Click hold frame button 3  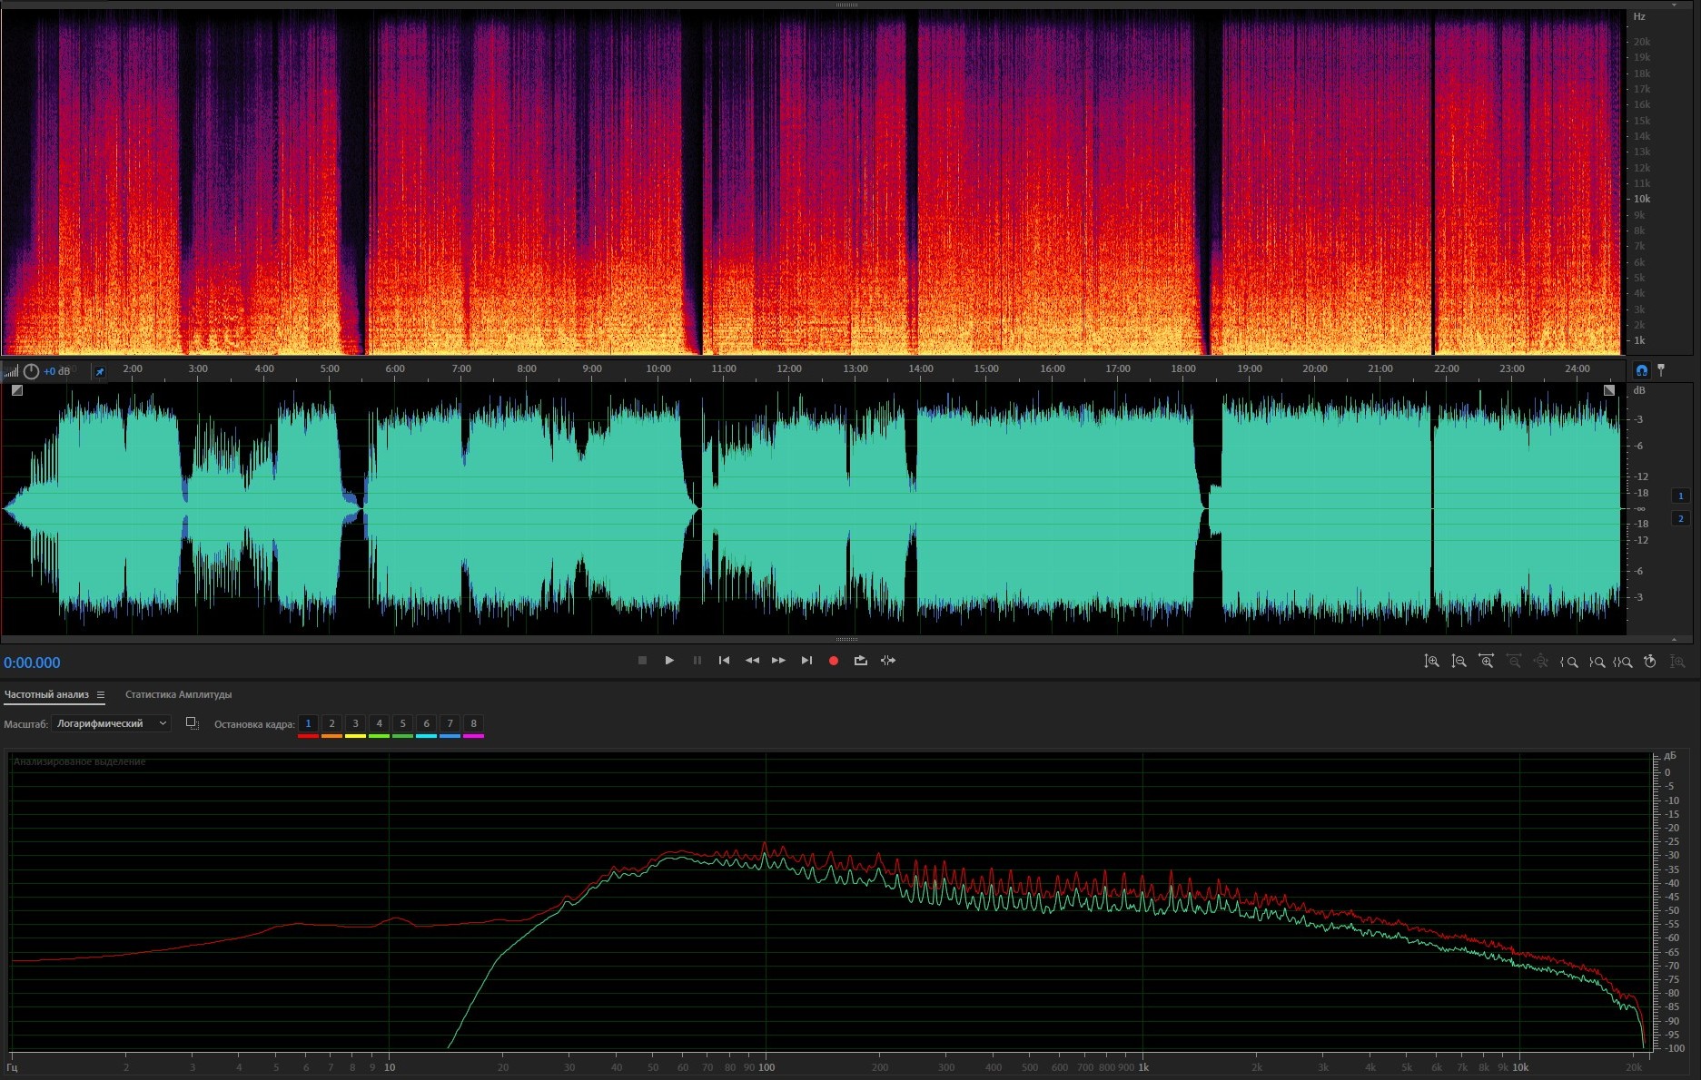355,723
